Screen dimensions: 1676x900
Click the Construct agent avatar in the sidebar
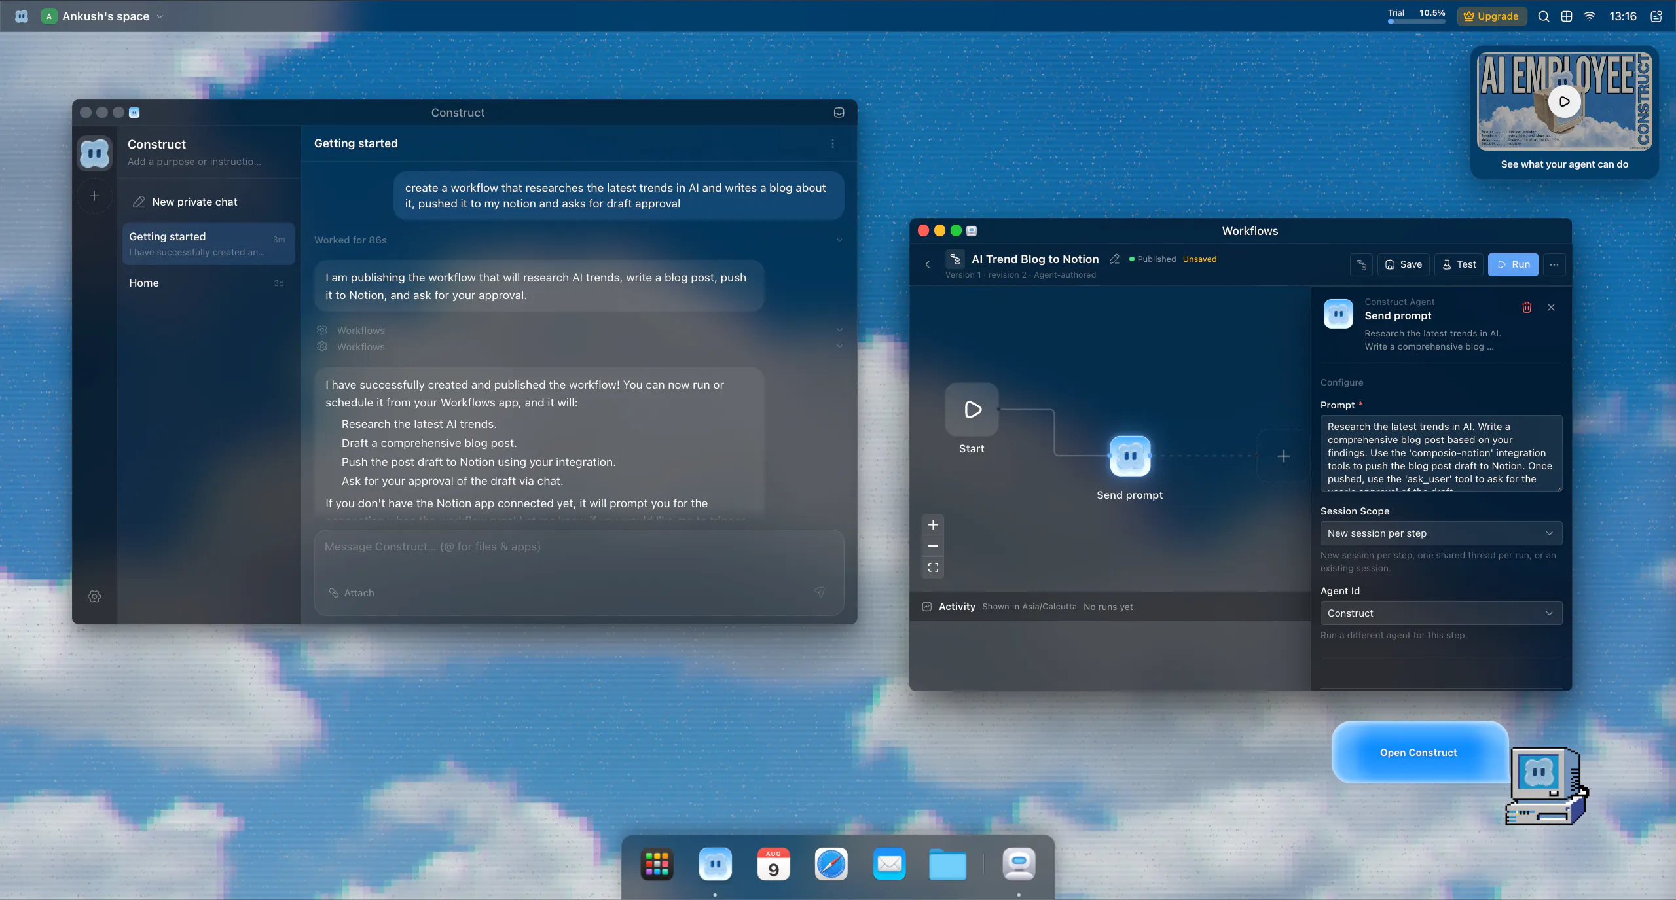pos(95,154)
